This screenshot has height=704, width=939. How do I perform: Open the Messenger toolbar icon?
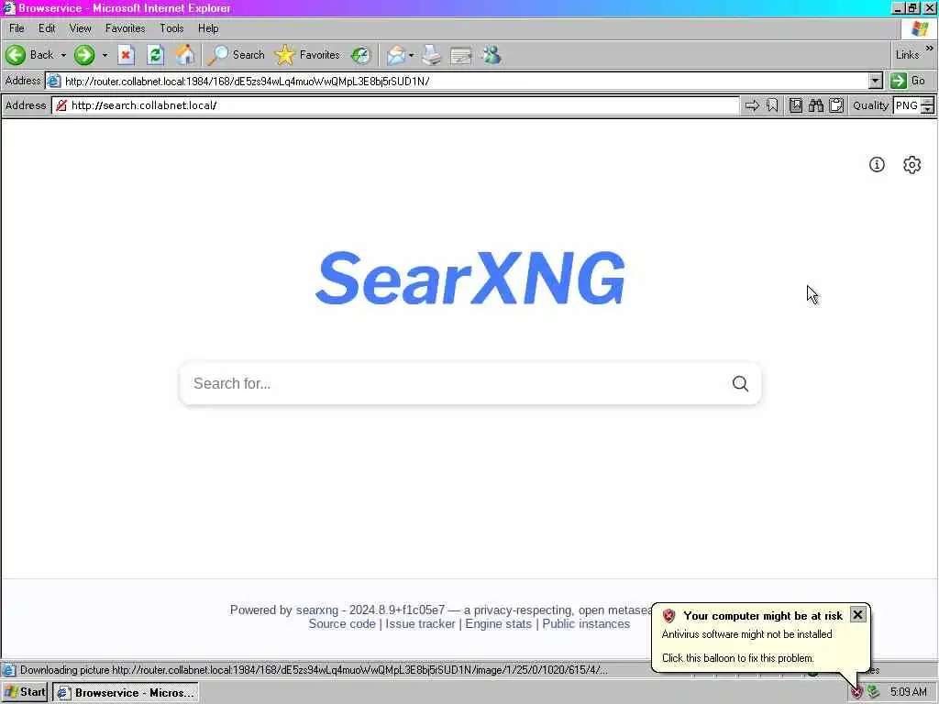(492, 55)
